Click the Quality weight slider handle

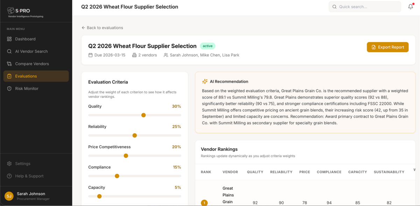pyautogui.click(x=143, y=115)
